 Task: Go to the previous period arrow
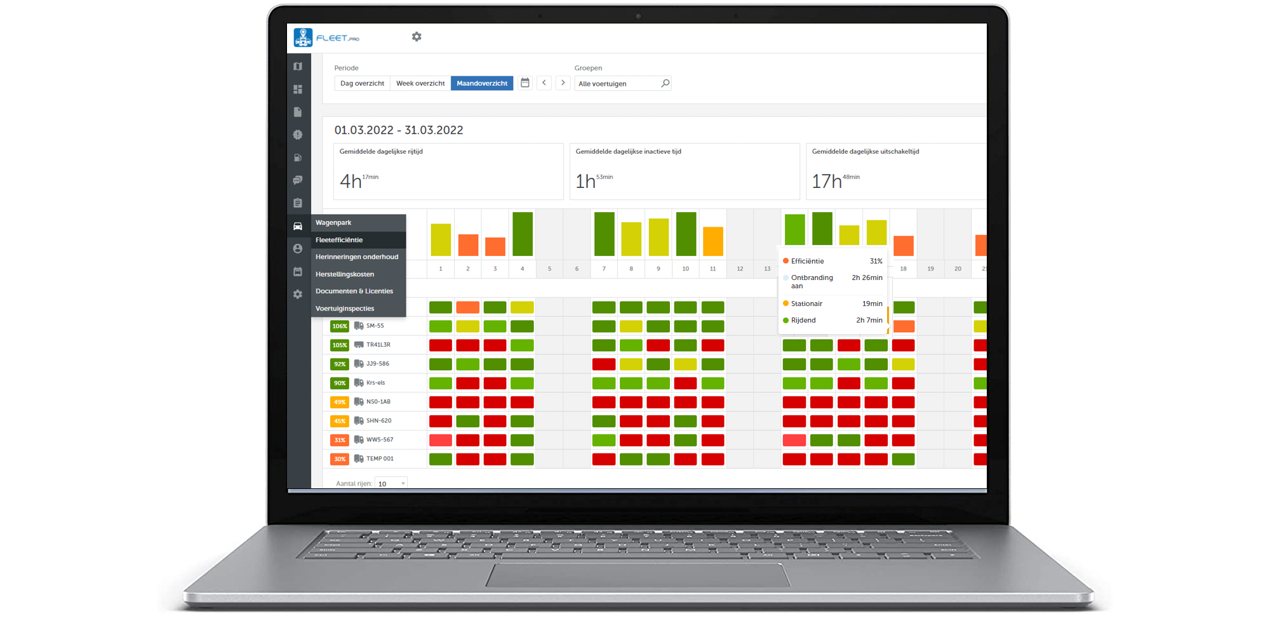pyautogui.click(x=544, y=83)
